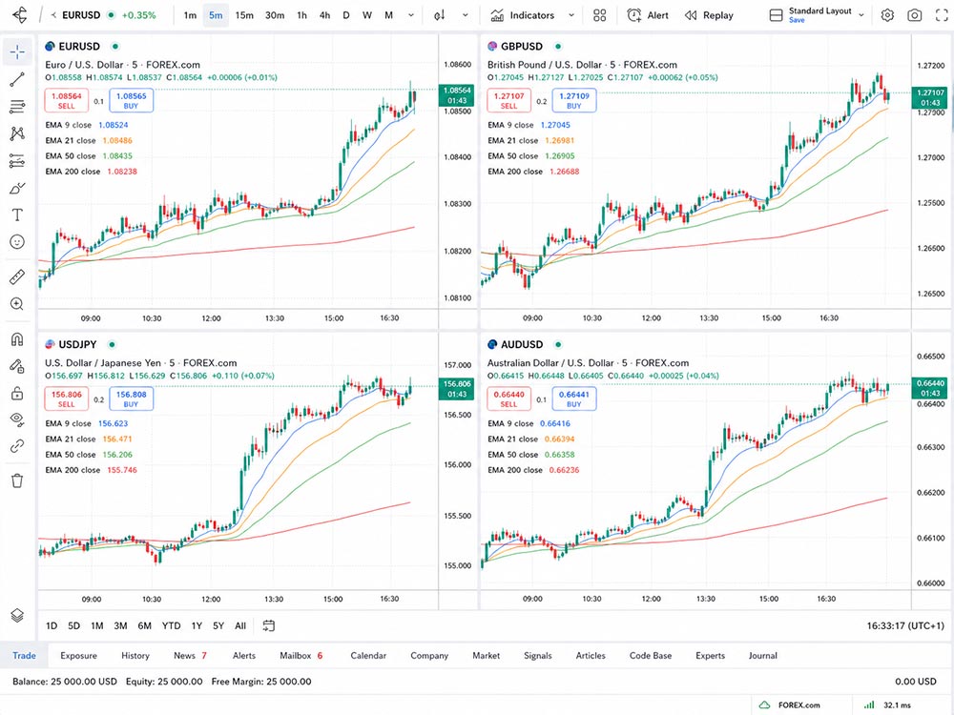The height and width of the screenshot is (715, 954).
Task: Click the 32.1 ms latency indicator
Action: [887, 705]
